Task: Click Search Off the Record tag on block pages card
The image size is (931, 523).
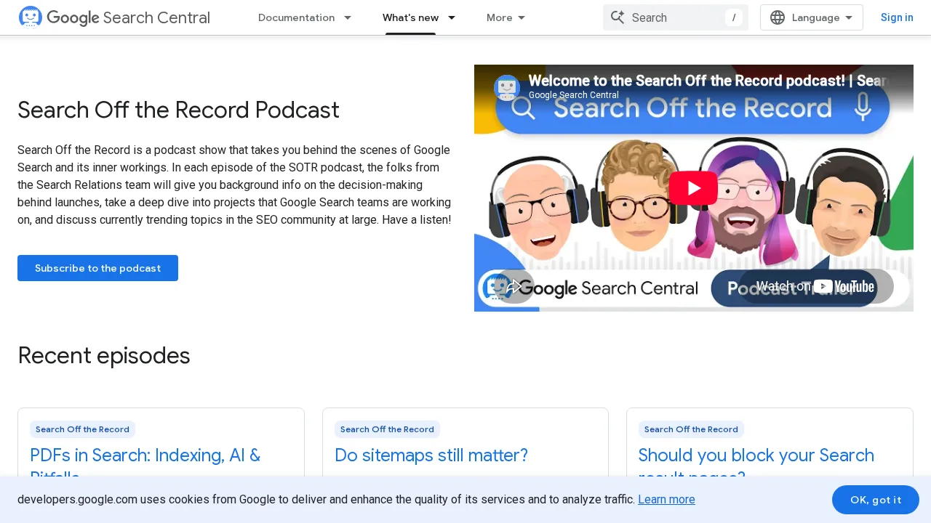Action: [691, 429]
